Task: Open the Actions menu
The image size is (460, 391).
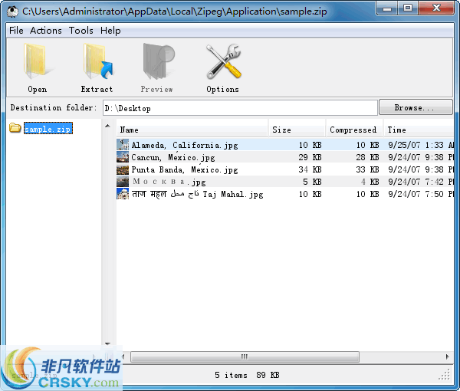Action: pos(46,31)
